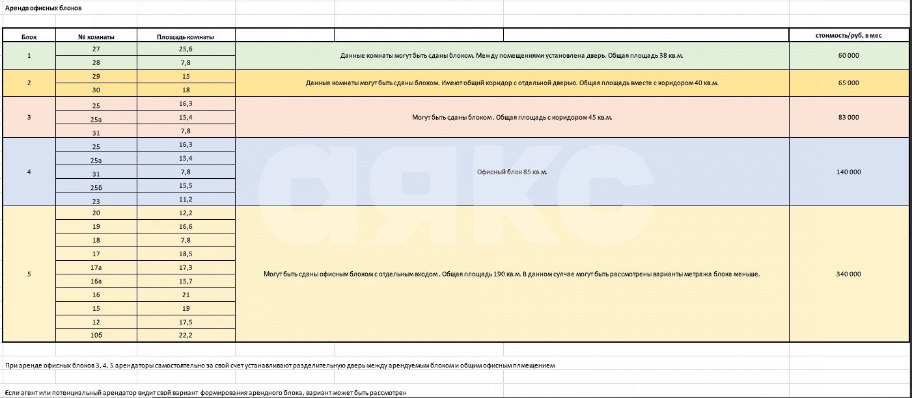Click the room 17а cell
Viewport: 912px width, 398px height.
tap(96, 267)
